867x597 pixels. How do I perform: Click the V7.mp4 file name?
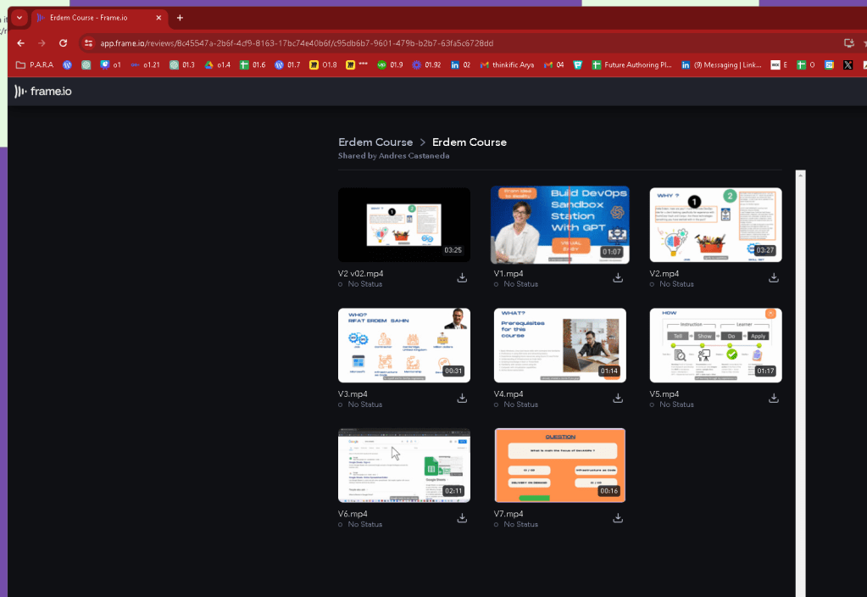pos(509,514)
